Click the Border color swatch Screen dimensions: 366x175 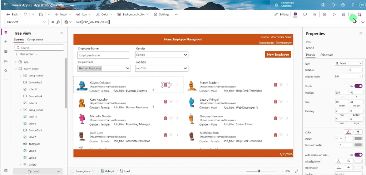click(x=358, y=138)
